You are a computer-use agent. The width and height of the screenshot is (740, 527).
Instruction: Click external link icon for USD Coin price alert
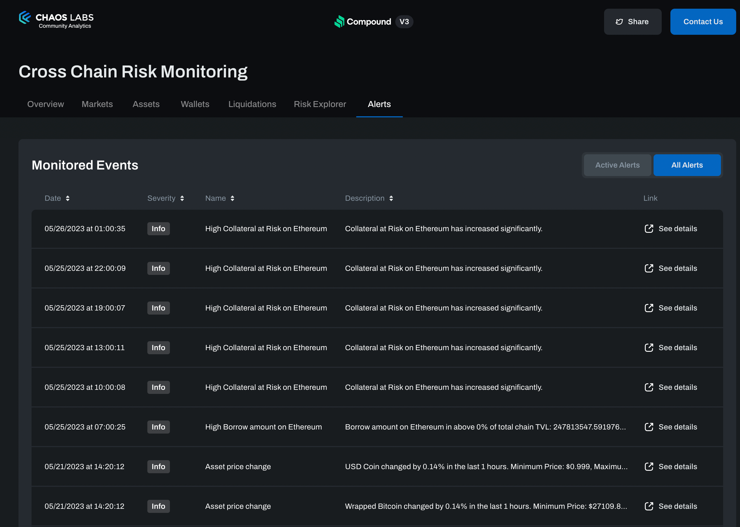(649, 467)
